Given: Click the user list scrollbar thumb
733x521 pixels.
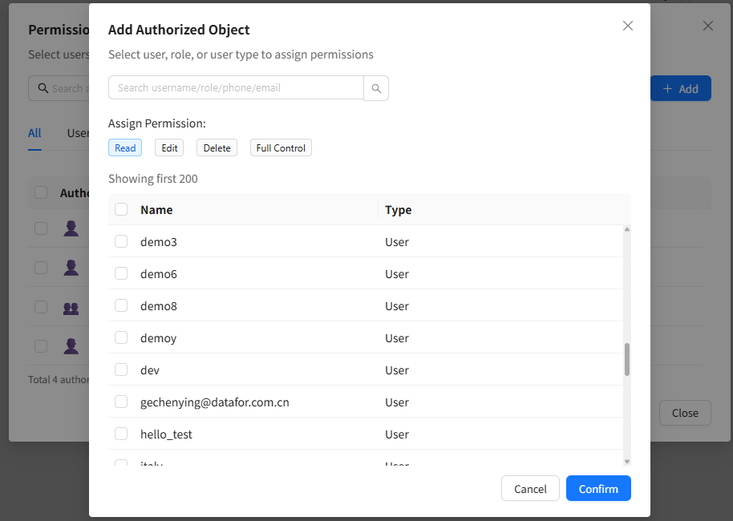Looking at the screenshot, I should [627, 359].
